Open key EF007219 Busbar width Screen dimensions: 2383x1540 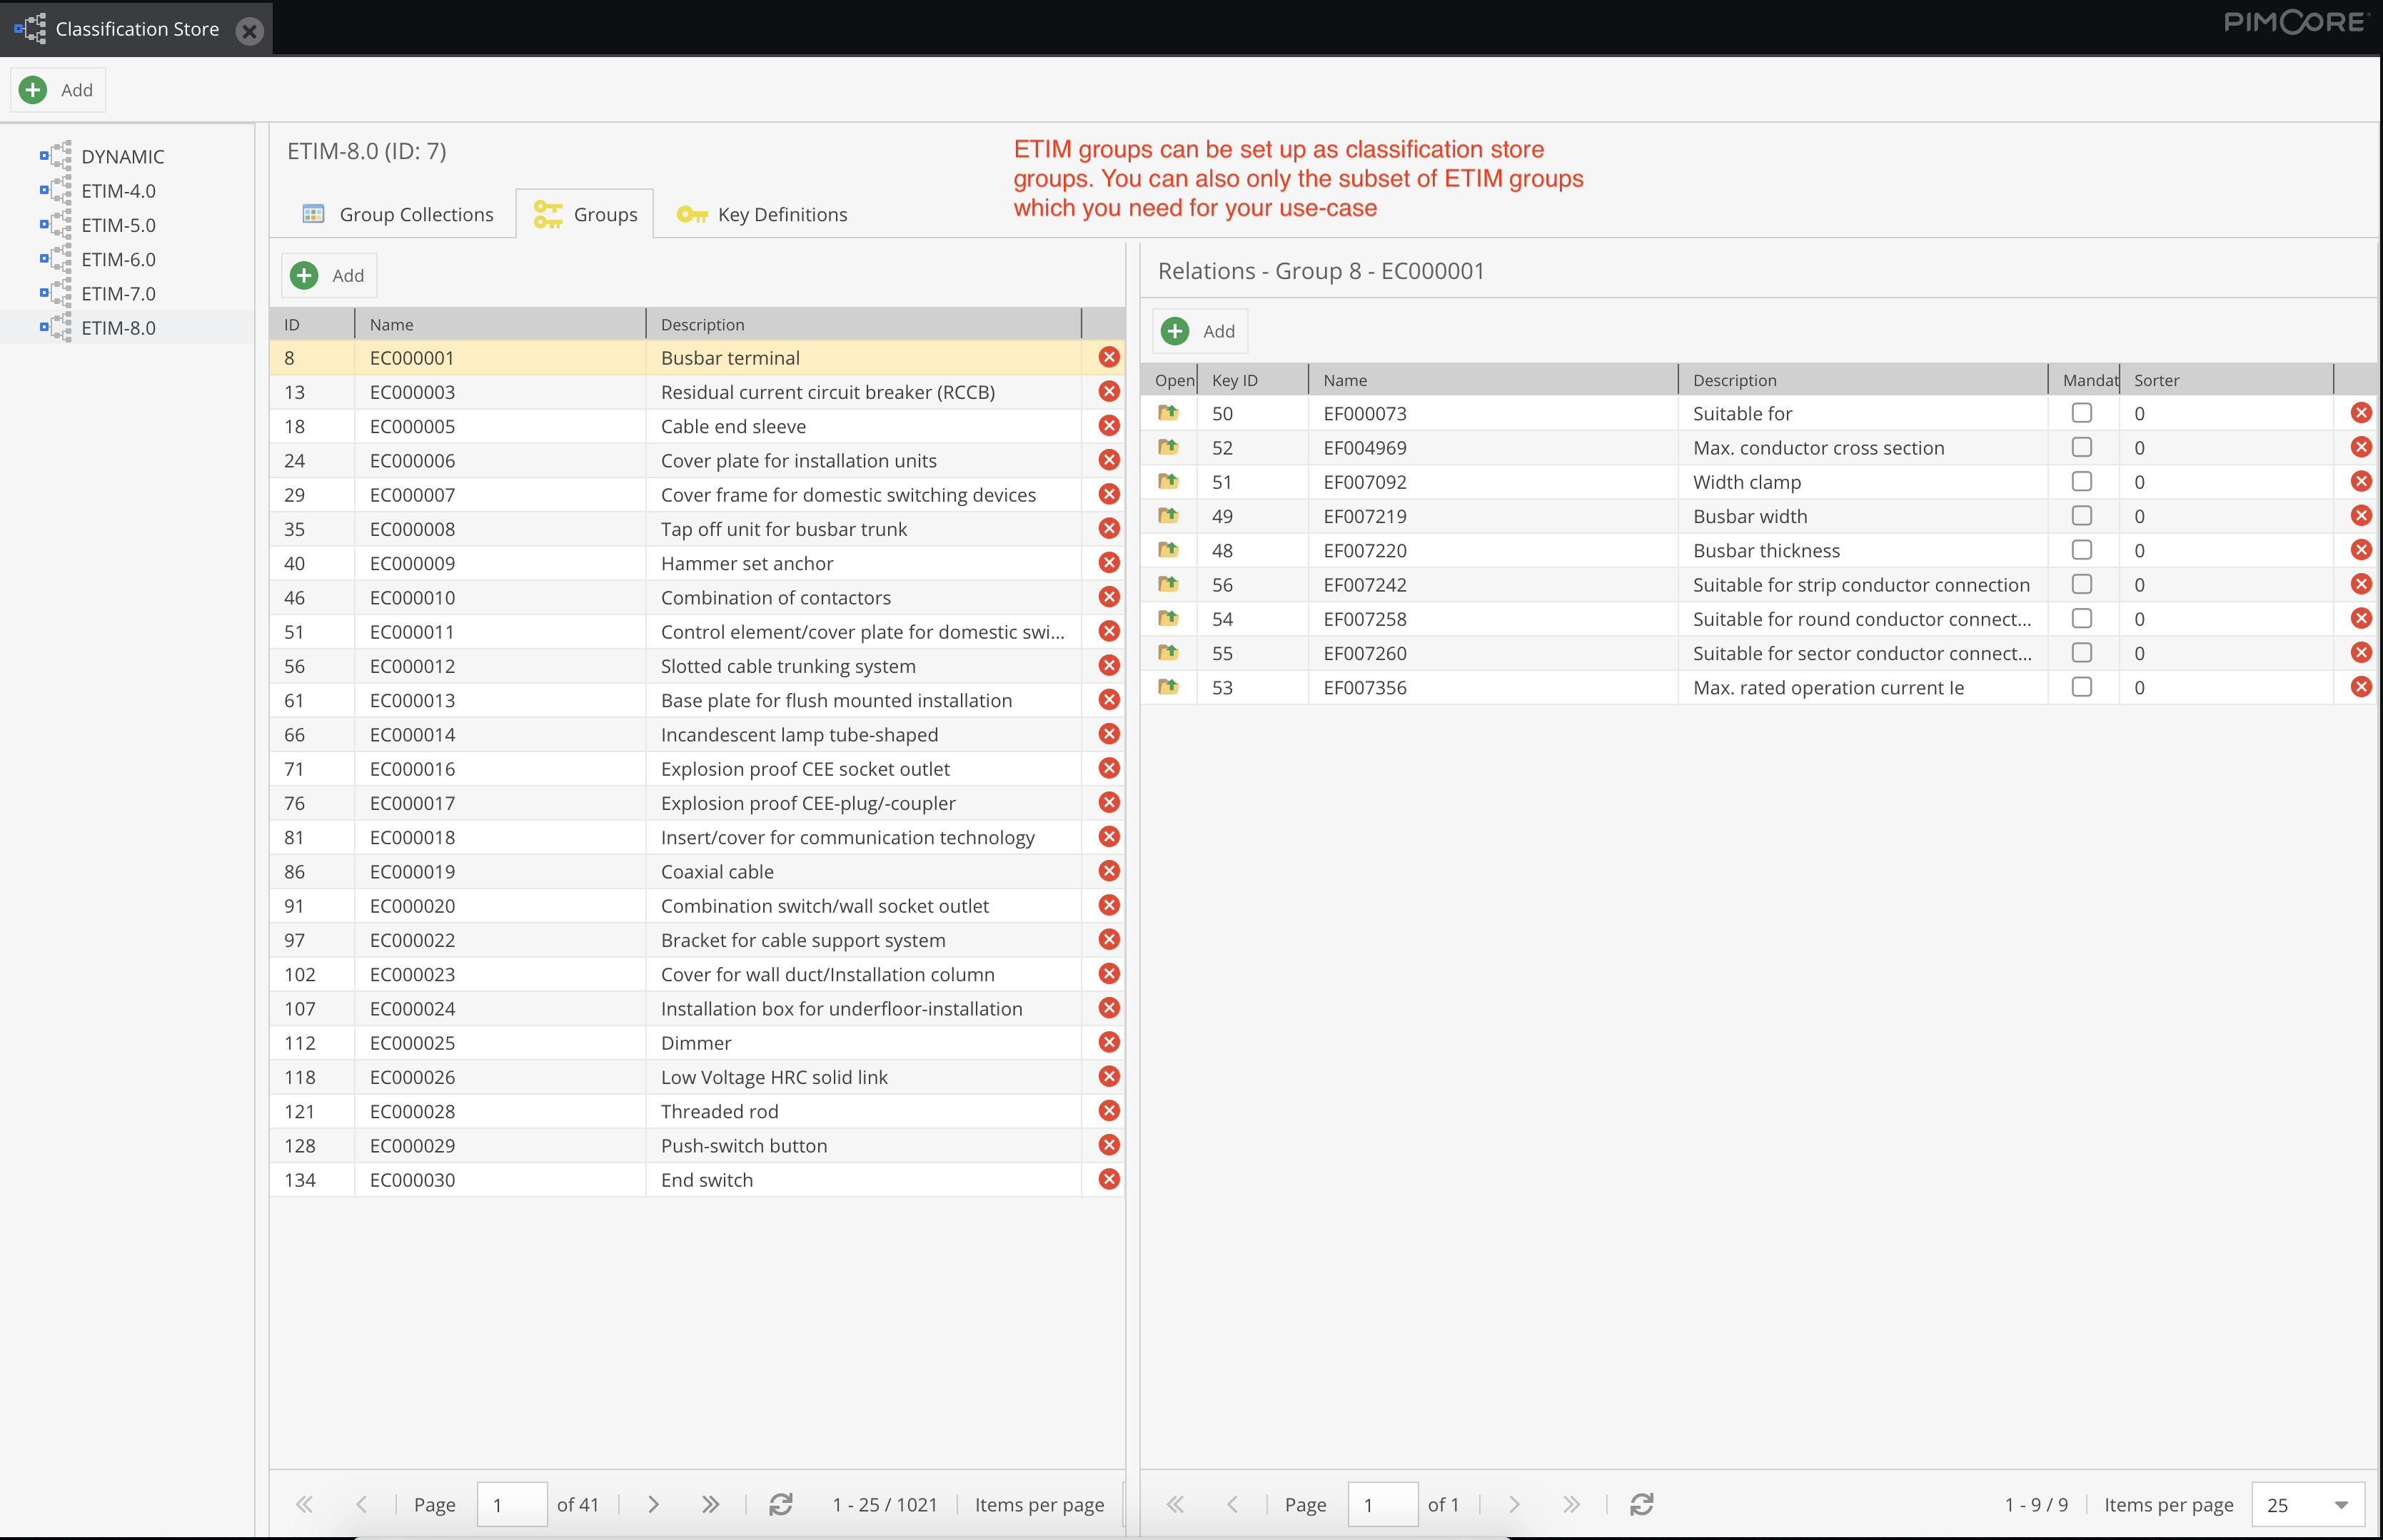1167,516
